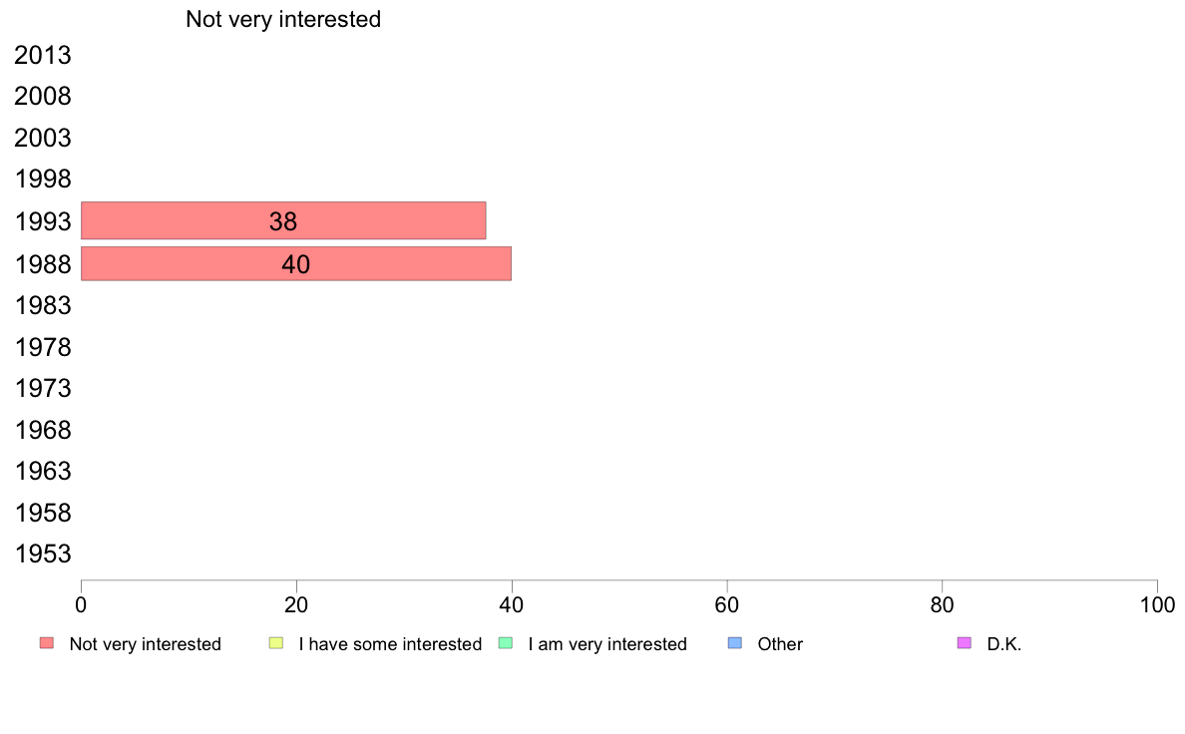Click the 2013 year label
1185x734 pixels.
tap(42, 55)
